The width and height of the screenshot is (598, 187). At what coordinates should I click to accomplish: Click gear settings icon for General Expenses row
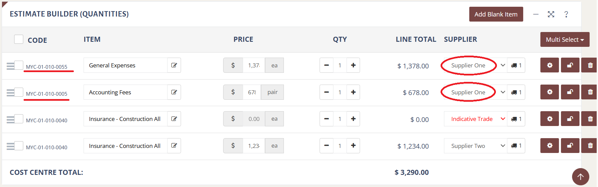click(x=549, y=65)
